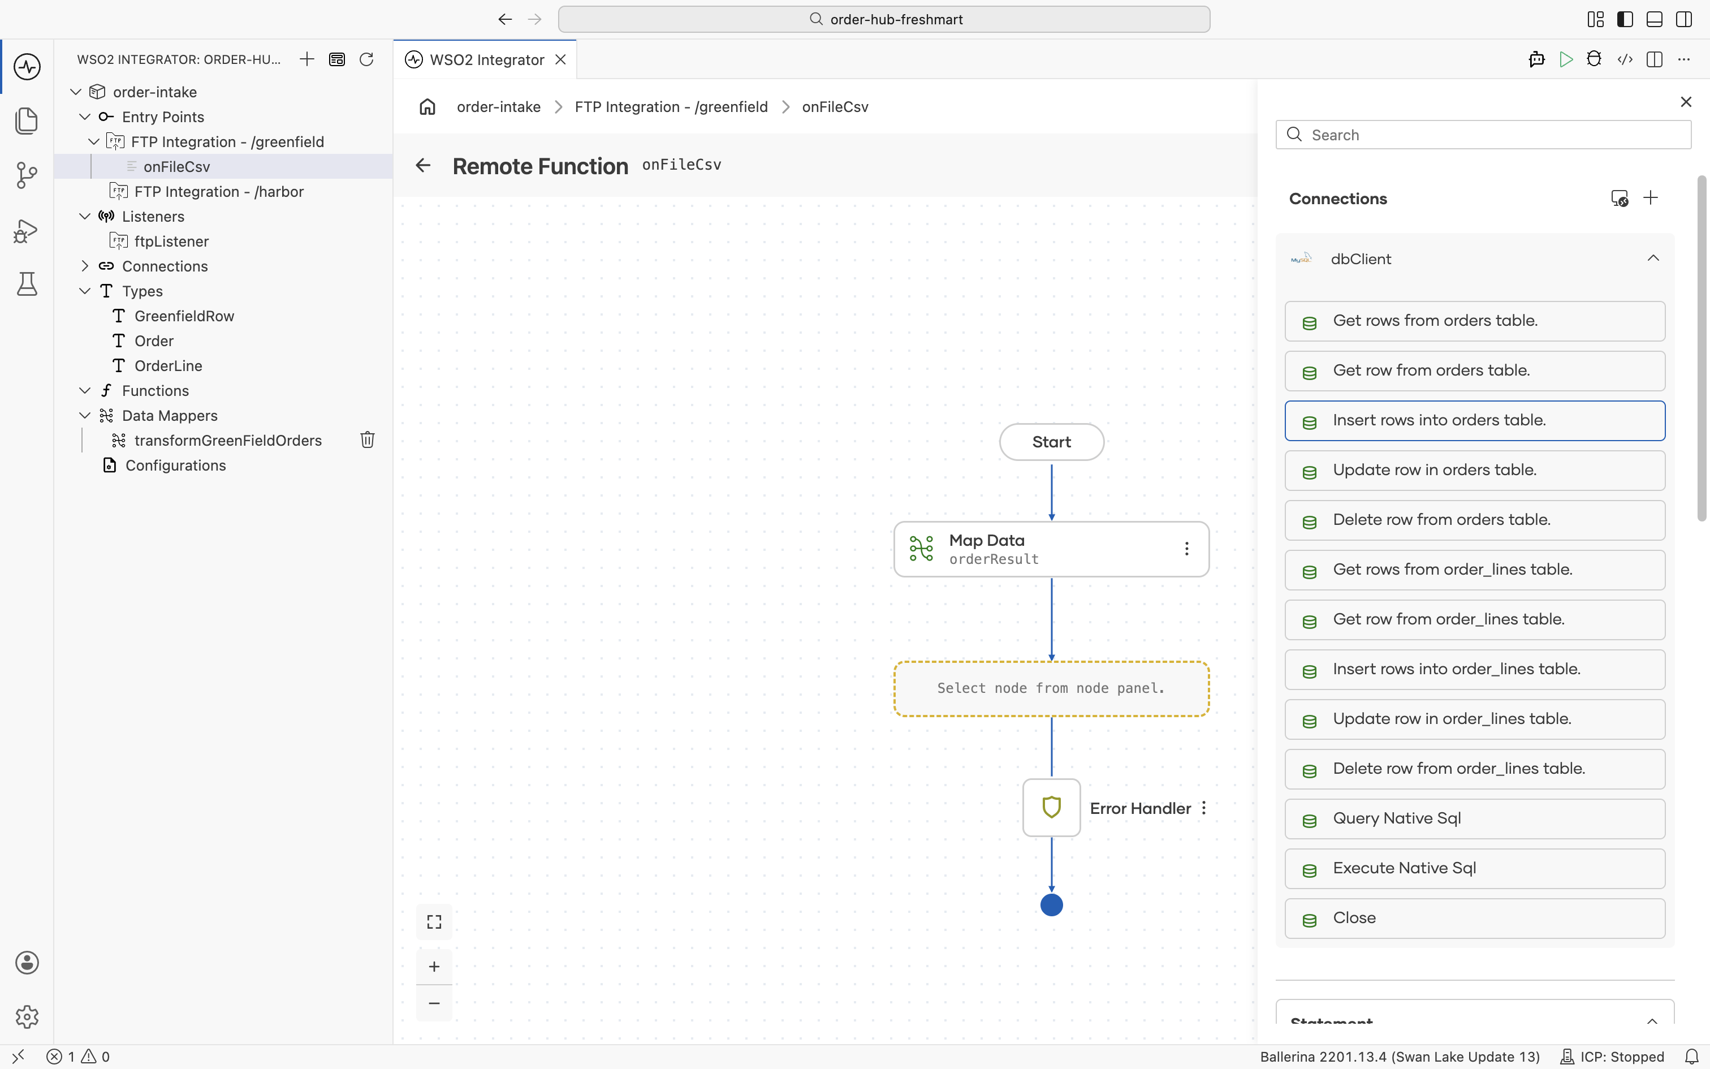This screenshot has height=1069, width=1710.
Task: Open the GreenfieldRow type
Action: coord(184,316)
